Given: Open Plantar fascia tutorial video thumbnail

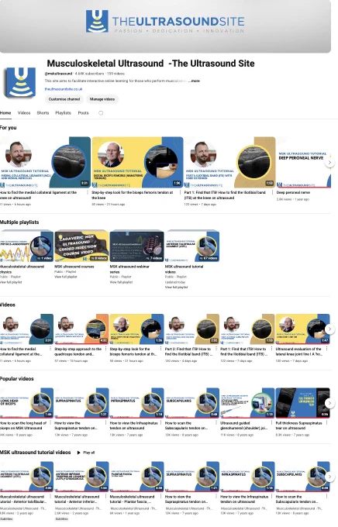Looking at the screenshot, I should 137,477.
